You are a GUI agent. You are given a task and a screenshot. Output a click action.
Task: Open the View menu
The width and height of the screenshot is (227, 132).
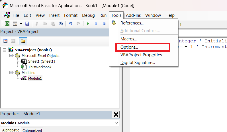pyautogui.click(x=40, y=15)
